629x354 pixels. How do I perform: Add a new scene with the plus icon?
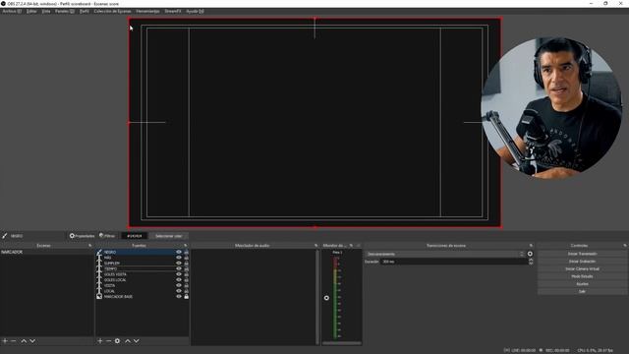[x=5, y=341]
